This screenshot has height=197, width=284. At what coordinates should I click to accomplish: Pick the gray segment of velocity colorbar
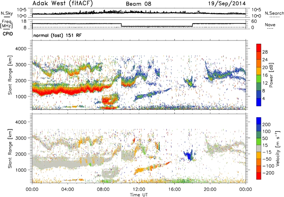(x=259, y=148)
